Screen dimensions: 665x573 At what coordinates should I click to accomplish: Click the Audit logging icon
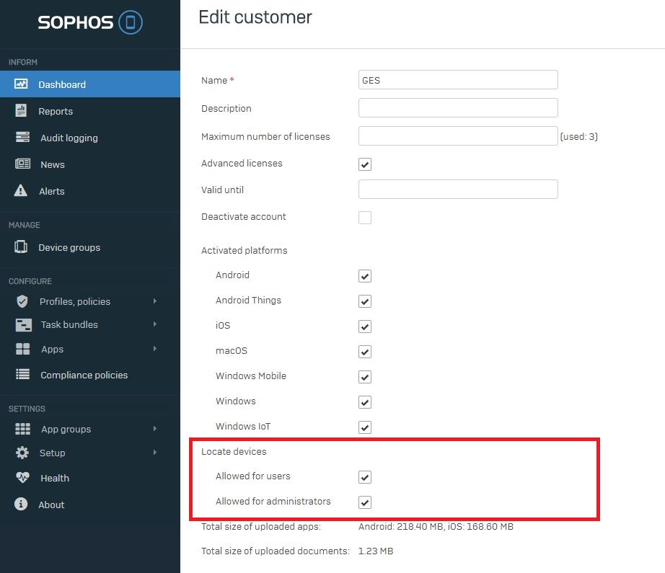22,138
